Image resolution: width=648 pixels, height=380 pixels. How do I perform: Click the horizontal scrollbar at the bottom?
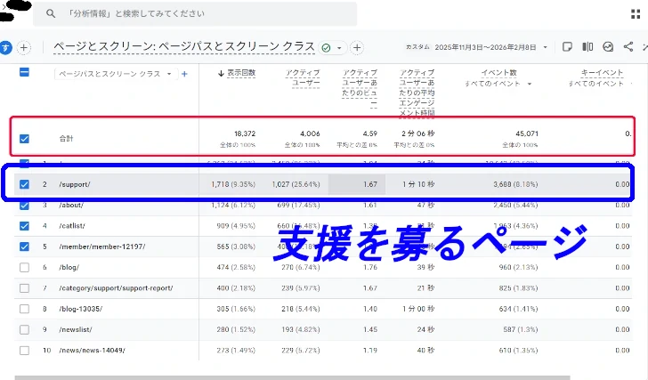[x=292, y=377]
